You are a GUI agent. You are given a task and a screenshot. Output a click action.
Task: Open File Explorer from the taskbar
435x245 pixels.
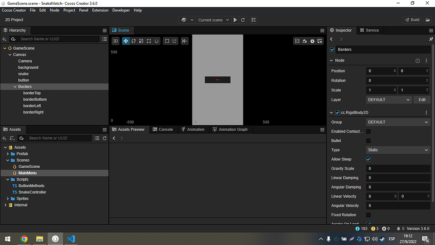[x=40, y=239]
